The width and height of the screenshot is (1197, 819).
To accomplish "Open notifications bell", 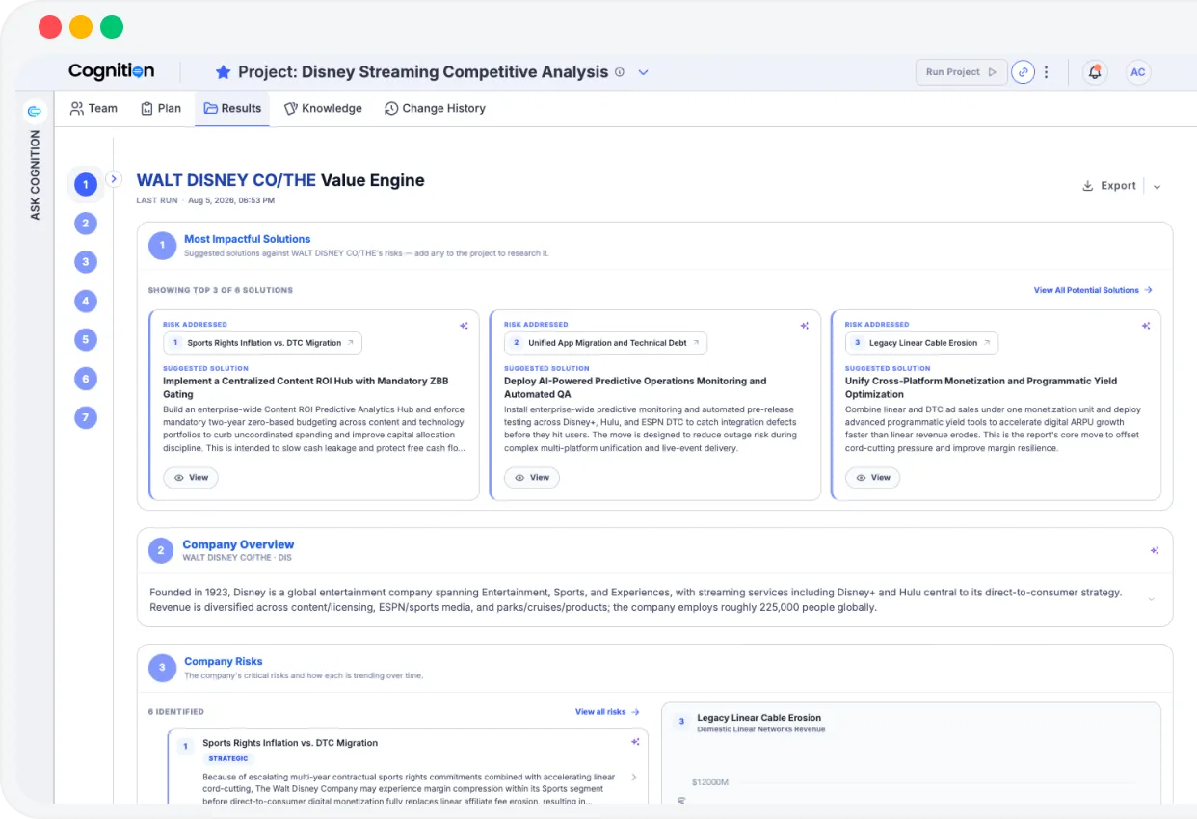I will pyautogui.click(x=1095, y=72).
